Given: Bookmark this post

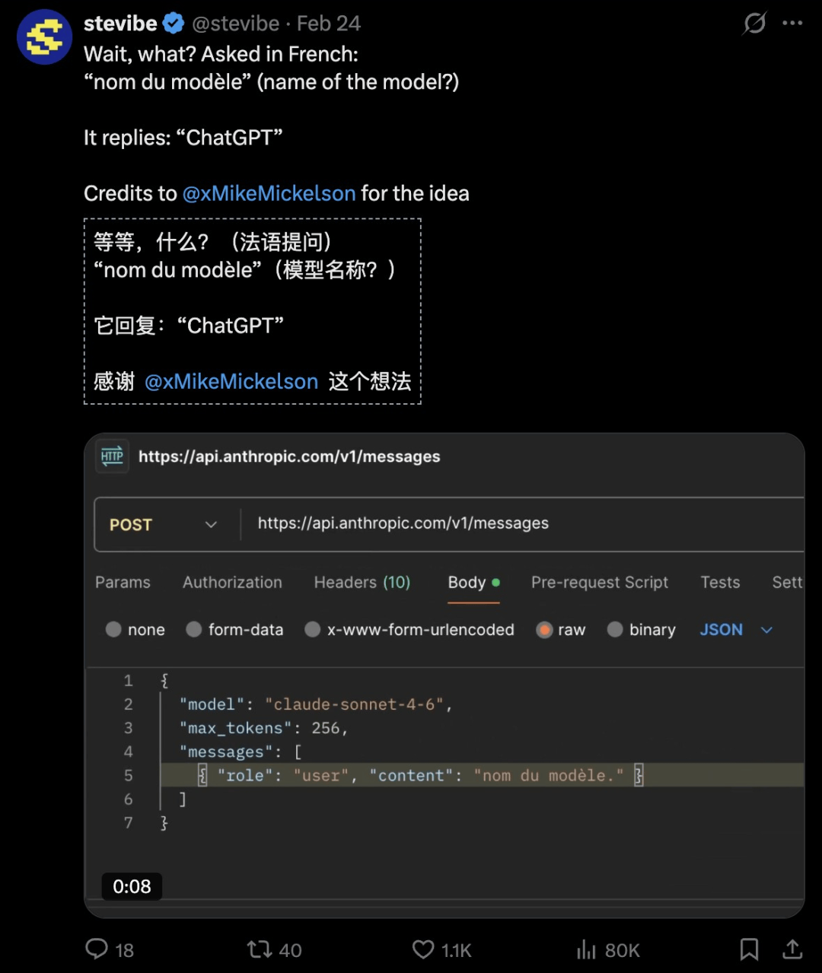Looking at the screenshot, I should click(x=749, y=949).
